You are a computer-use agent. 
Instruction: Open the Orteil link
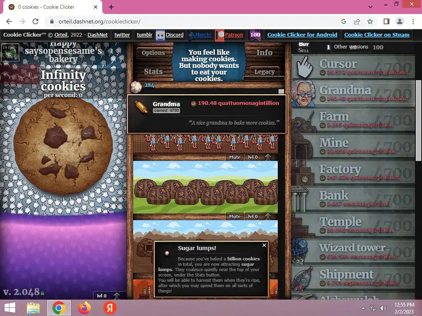[x=61, y=35]
